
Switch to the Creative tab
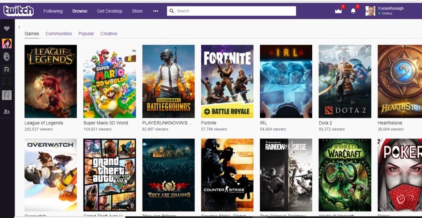(x=109, y=34)
